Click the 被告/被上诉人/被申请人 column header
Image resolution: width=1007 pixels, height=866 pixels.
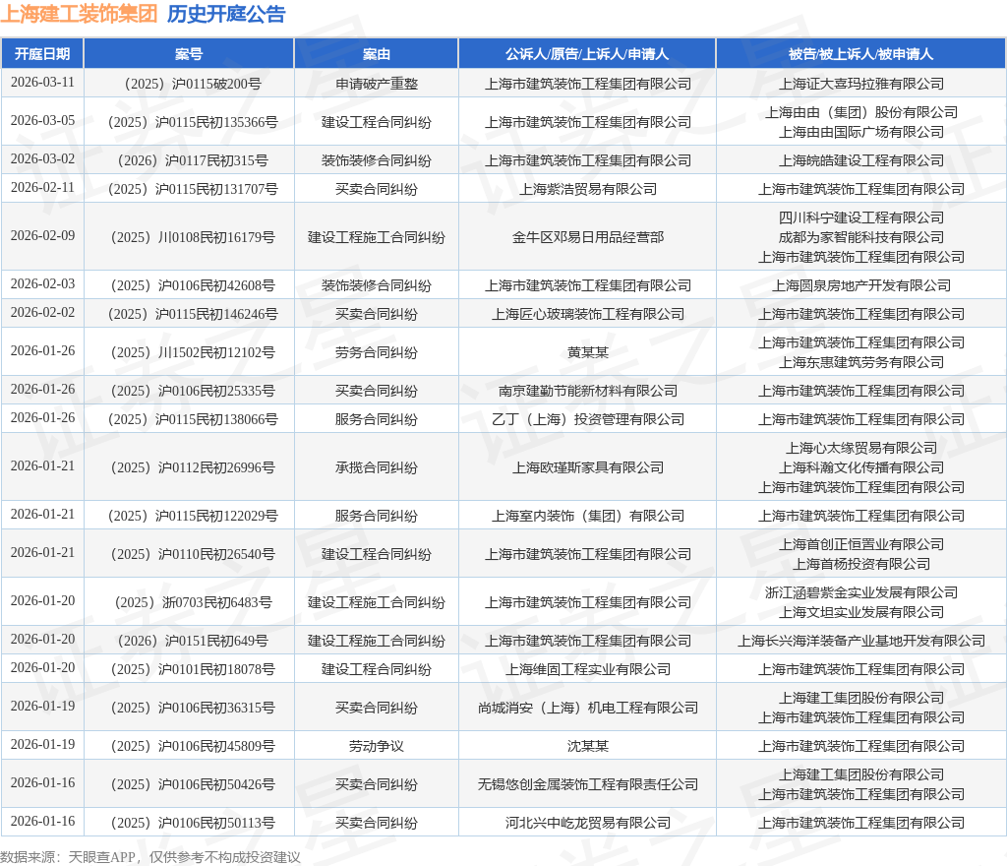point(860,54)
